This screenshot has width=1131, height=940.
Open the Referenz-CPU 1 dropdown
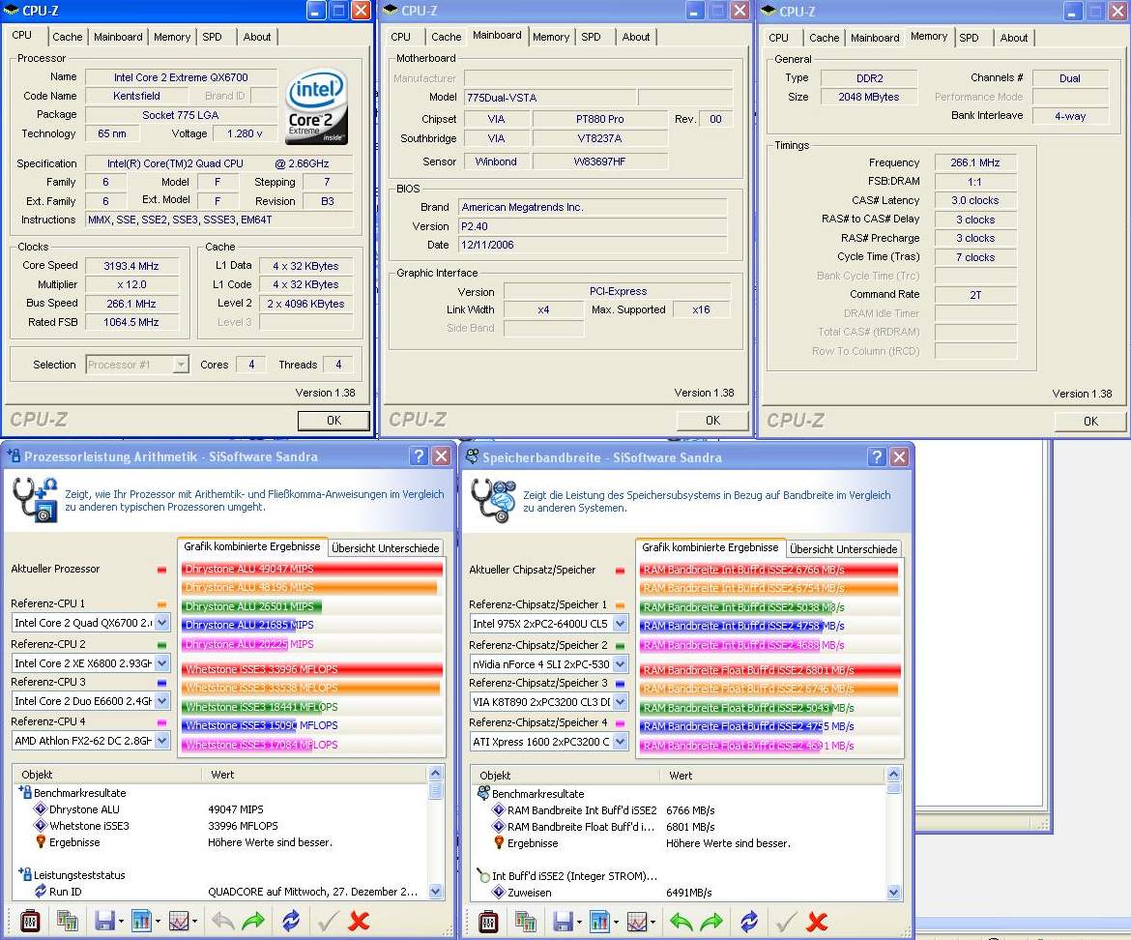pos(162,623)
